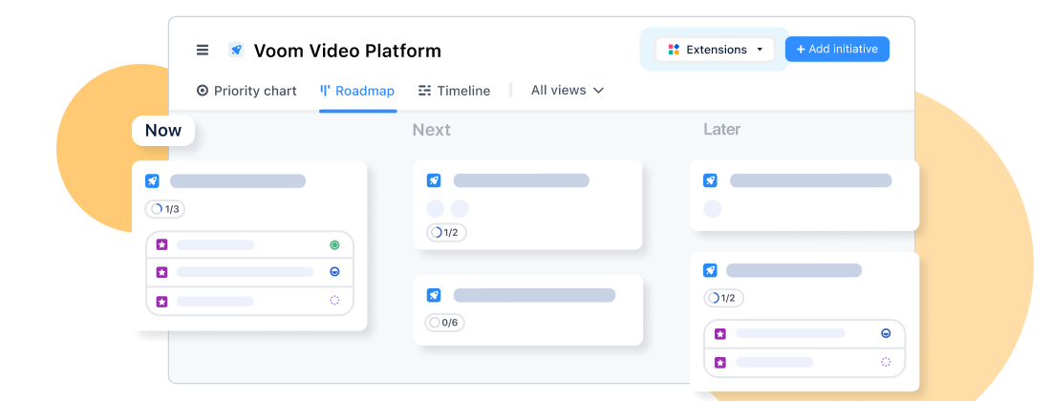Switch to the Priority chart tab
Viewport: 1051px width, 401px height.
pos(247,91)
